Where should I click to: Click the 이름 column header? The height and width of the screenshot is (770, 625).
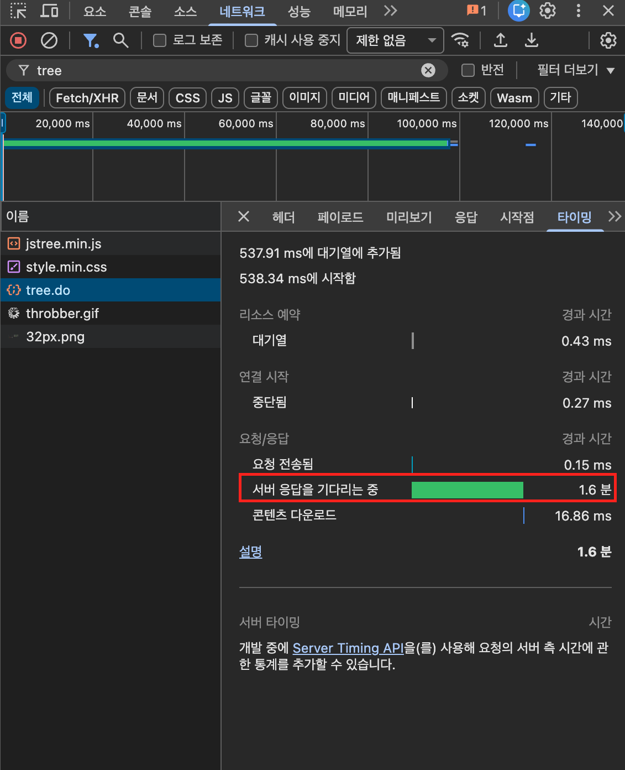[x=111, y=216]
